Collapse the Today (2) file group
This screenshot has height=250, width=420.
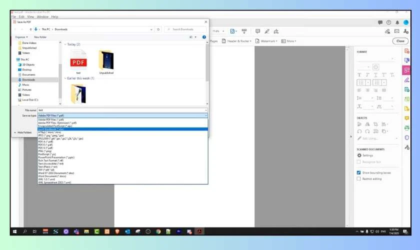pyautogui.click(x=65, y=44)
